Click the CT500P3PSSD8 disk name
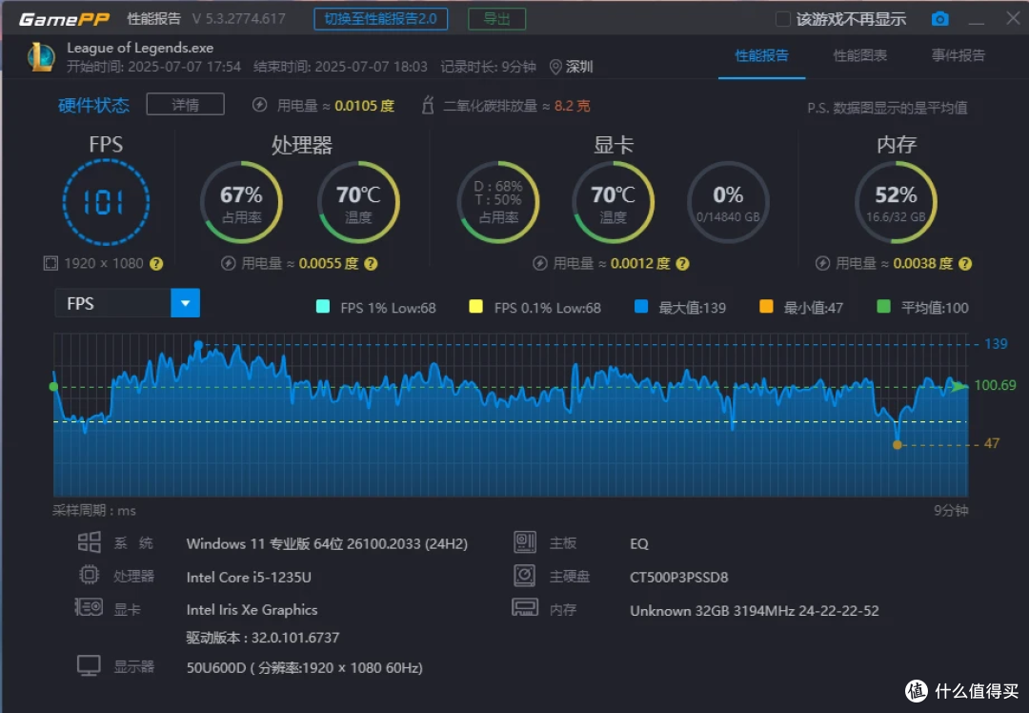 click(679, 577)
